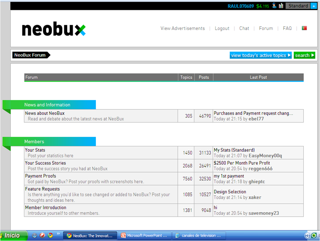The height and width of the screenshot is (241, 320).
Task: Click the user avatar icon beside the balance
Action: tap(274, 5)
